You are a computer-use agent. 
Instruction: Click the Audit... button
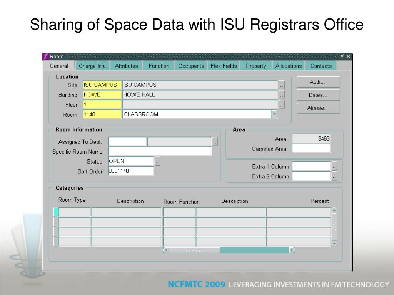(318, 82)
